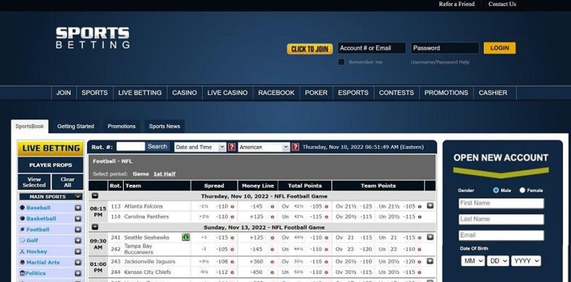Expand more bets for Falcons vs Panthers
The width and height of the screenshot is (571, 282).
point(430,206)
